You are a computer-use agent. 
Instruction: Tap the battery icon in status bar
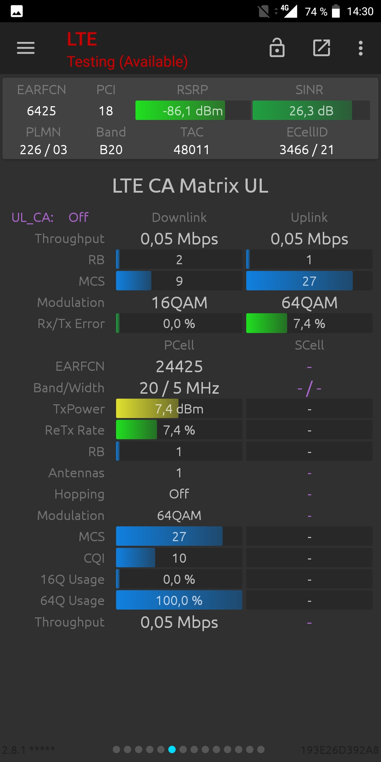(x=336, y=11)
